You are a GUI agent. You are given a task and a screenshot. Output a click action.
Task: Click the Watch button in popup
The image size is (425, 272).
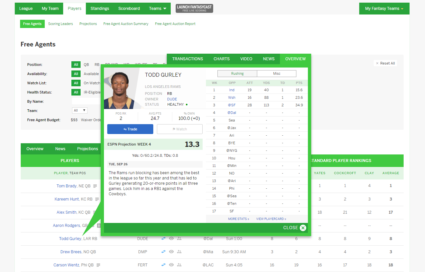pos(180,129)
